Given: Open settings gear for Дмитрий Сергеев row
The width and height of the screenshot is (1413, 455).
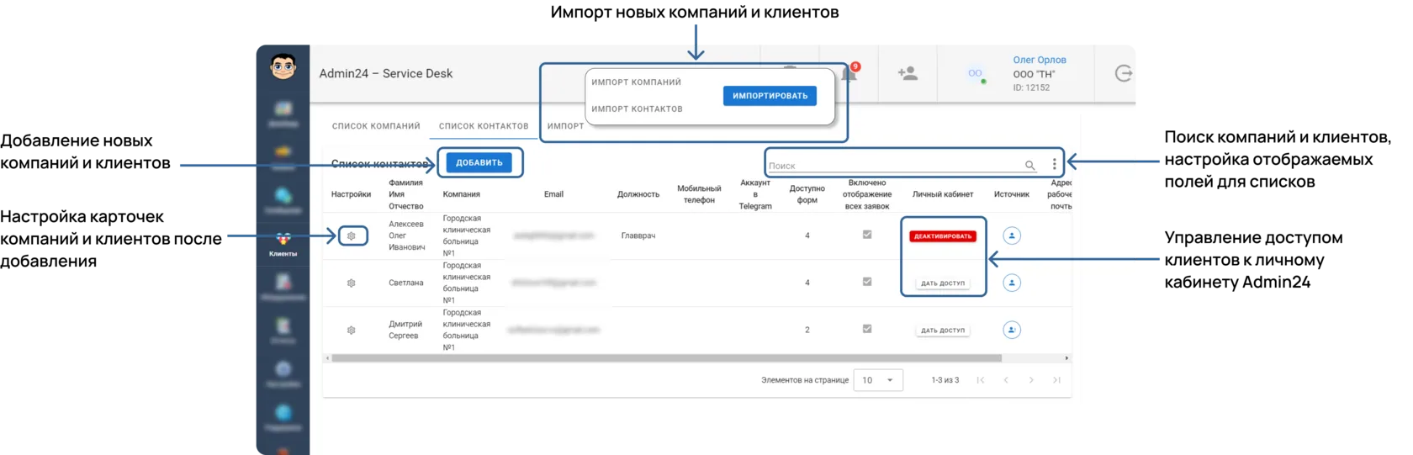Looking at the screenshot, I should (352, 330).
